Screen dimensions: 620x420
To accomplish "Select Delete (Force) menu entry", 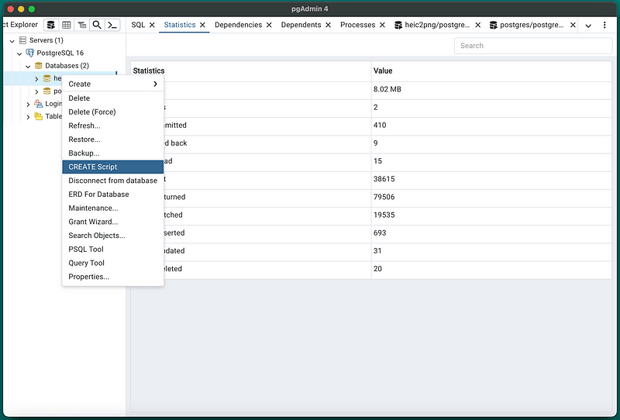I will click(x=112, y=112).
